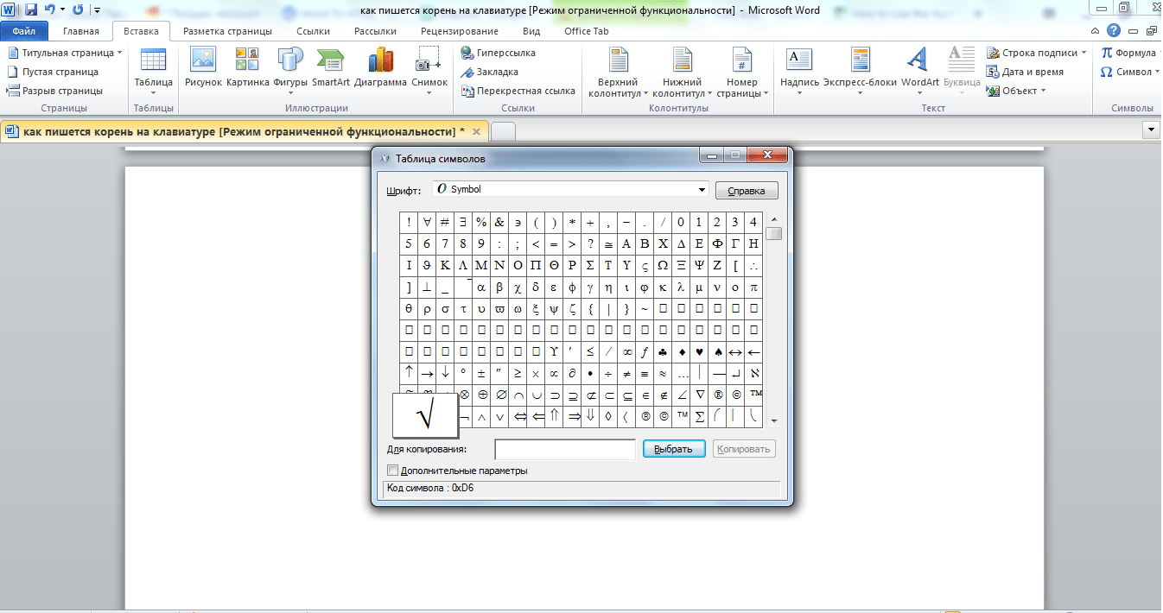This screenshot has width=1163, height=613.
Task: Click the Save icon in quick access toolbar
Action: pos(31,9)
